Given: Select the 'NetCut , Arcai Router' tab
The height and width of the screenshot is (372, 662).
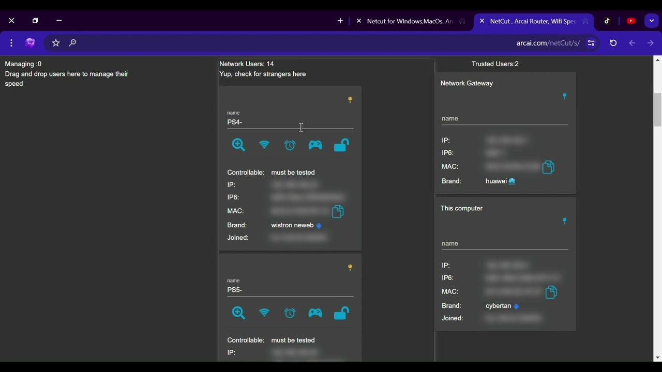Looking at the screenshot, I should click(535, 21).
